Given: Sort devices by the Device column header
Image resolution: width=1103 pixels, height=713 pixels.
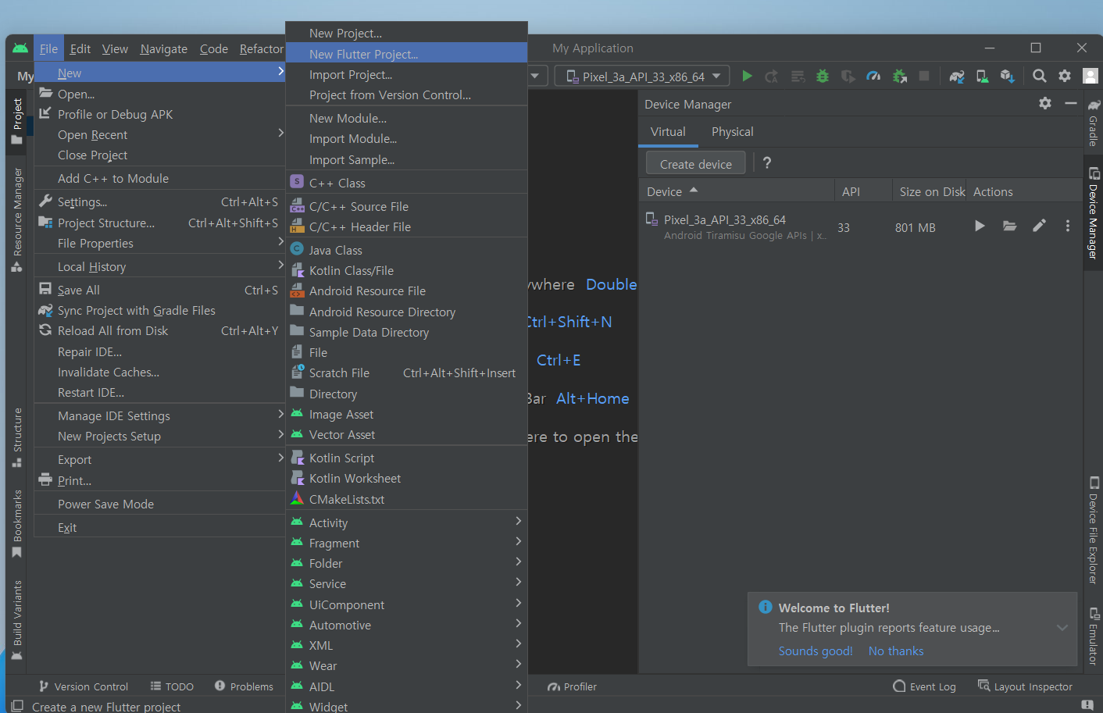Looking at the screenshot, I should (x=737, y=191).
